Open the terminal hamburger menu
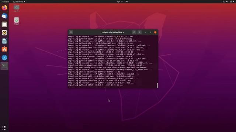 (x=139, y=32)
